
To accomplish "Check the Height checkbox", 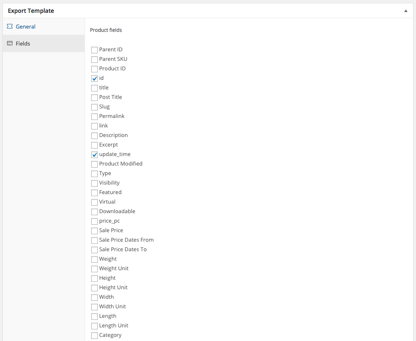I will [x=94, y=279].
